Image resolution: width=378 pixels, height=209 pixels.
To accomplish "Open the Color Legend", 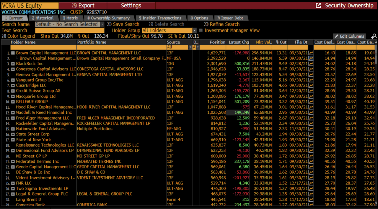I will 18,36.
